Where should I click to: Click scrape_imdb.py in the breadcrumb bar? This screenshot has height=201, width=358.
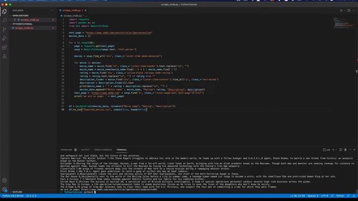coord(72,16)
